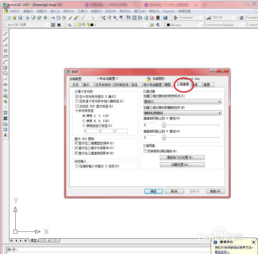Enable reverse mouse wheel zoom checkbox
This screenshot has height=254, width=258.
[x=145, y=151]
